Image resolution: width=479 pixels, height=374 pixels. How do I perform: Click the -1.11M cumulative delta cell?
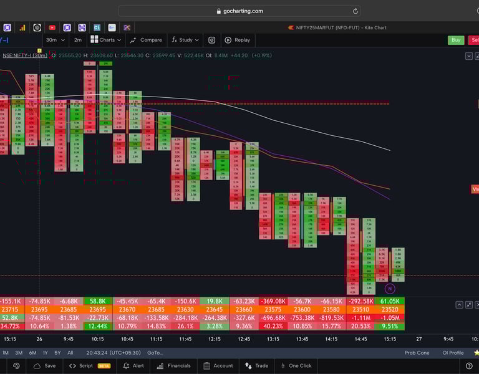[360, 318]
